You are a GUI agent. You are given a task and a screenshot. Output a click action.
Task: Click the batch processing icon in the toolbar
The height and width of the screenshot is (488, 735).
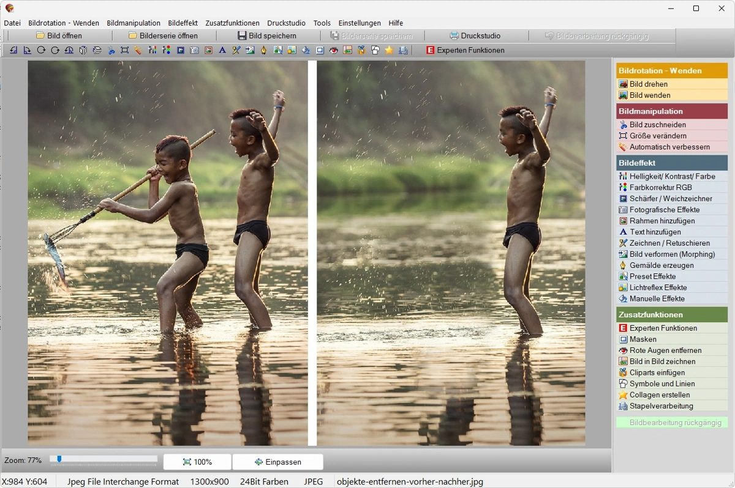tap(403, 50)
